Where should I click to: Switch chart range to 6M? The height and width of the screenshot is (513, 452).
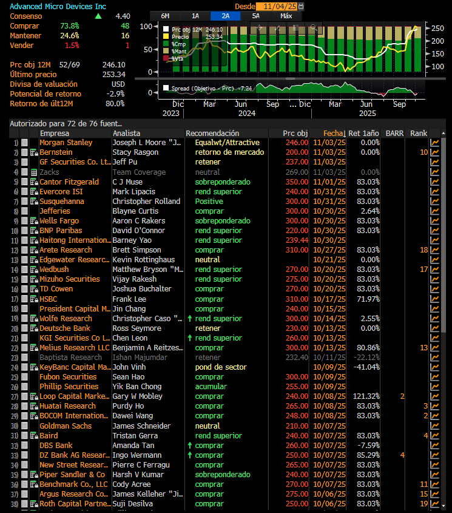click(x=165, y=16)
